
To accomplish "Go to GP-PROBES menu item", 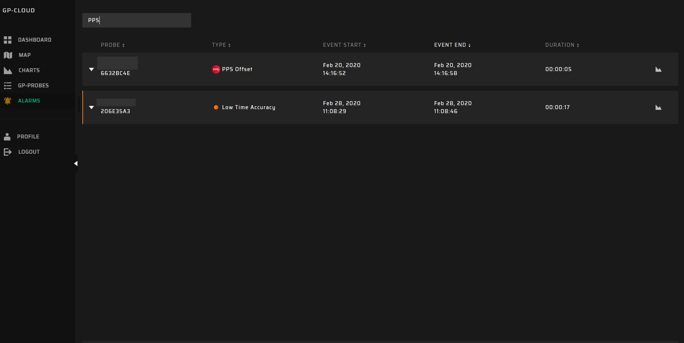I will pos(33,86).
